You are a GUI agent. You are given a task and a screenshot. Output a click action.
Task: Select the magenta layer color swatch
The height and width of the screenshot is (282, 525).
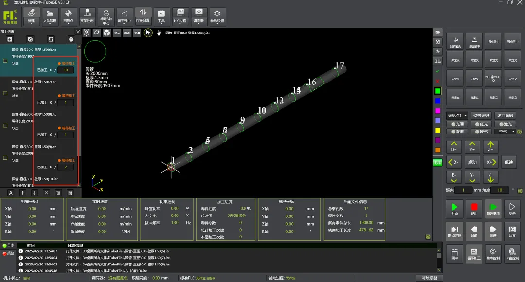point(437,111)
